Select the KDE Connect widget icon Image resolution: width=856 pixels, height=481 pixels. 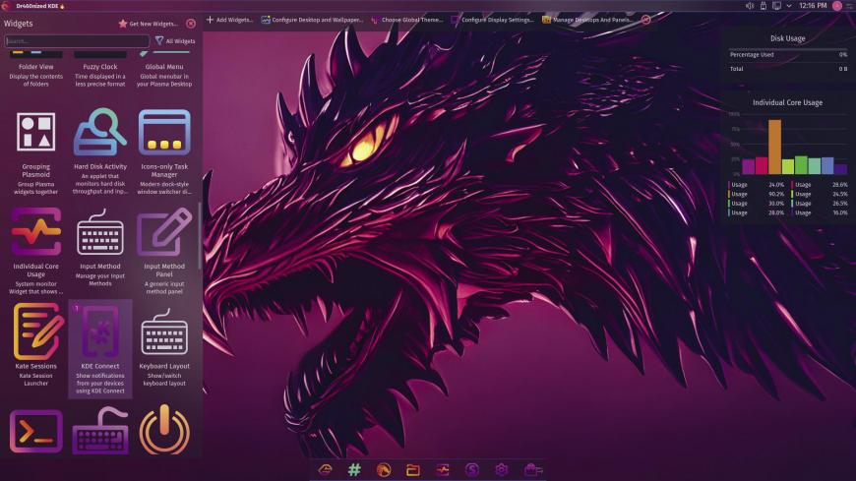point(100,331)
